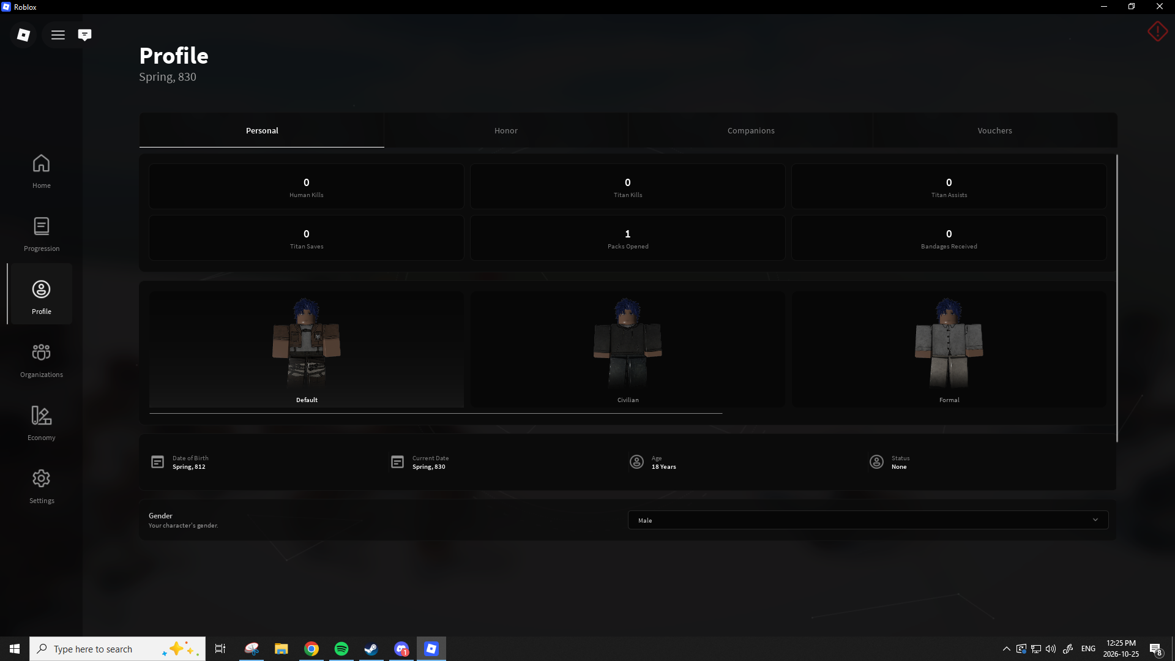Screen dimensions: 1175x661
Task: Switch to the Companions tab
Action: point(751,130)
